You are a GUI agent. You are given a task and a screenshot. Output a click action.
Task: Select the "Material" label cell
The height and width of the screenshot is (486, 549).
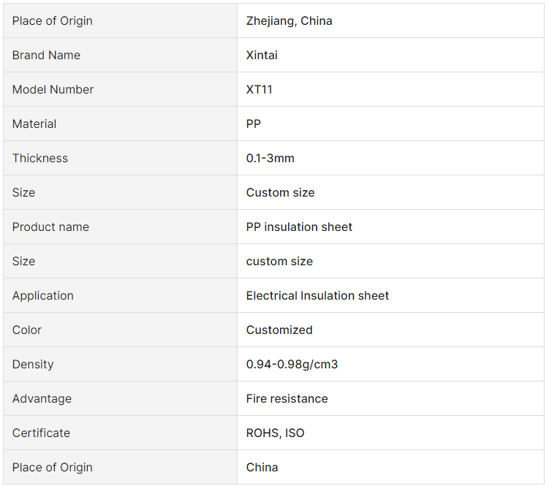coord(34,124)
